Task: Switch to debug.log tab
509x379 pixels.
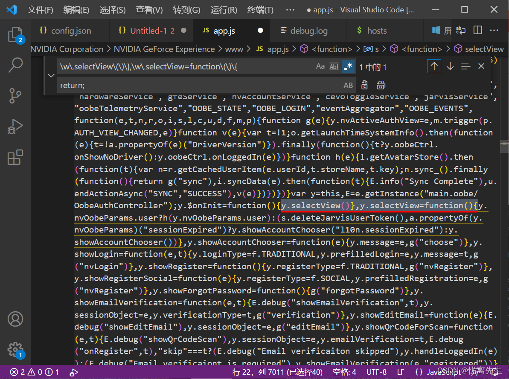Action: pos(308,31)
